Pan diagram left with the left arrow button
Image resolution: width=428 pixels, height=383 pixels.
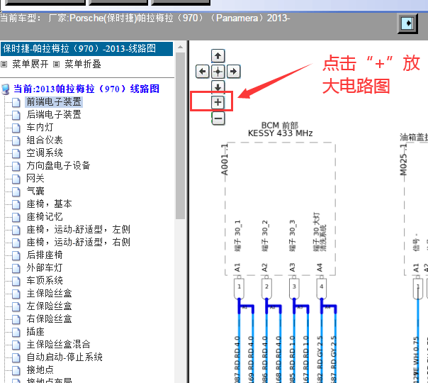(202, 72)
